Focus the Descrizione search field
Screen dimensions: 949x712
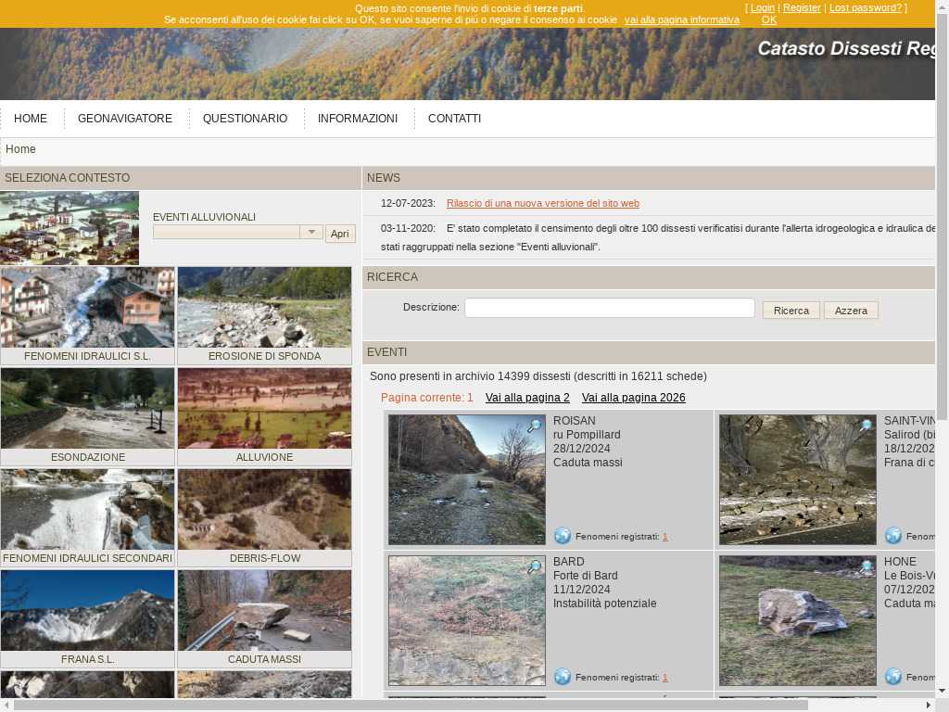(x=610, y=308)
